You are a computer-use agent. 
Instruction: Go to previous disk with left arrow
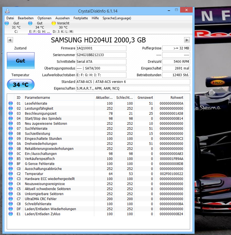(x=10, y=40)
